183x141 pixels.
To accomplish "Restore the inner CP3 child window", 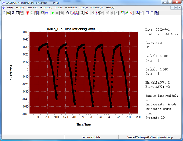I will coord(176,8).
